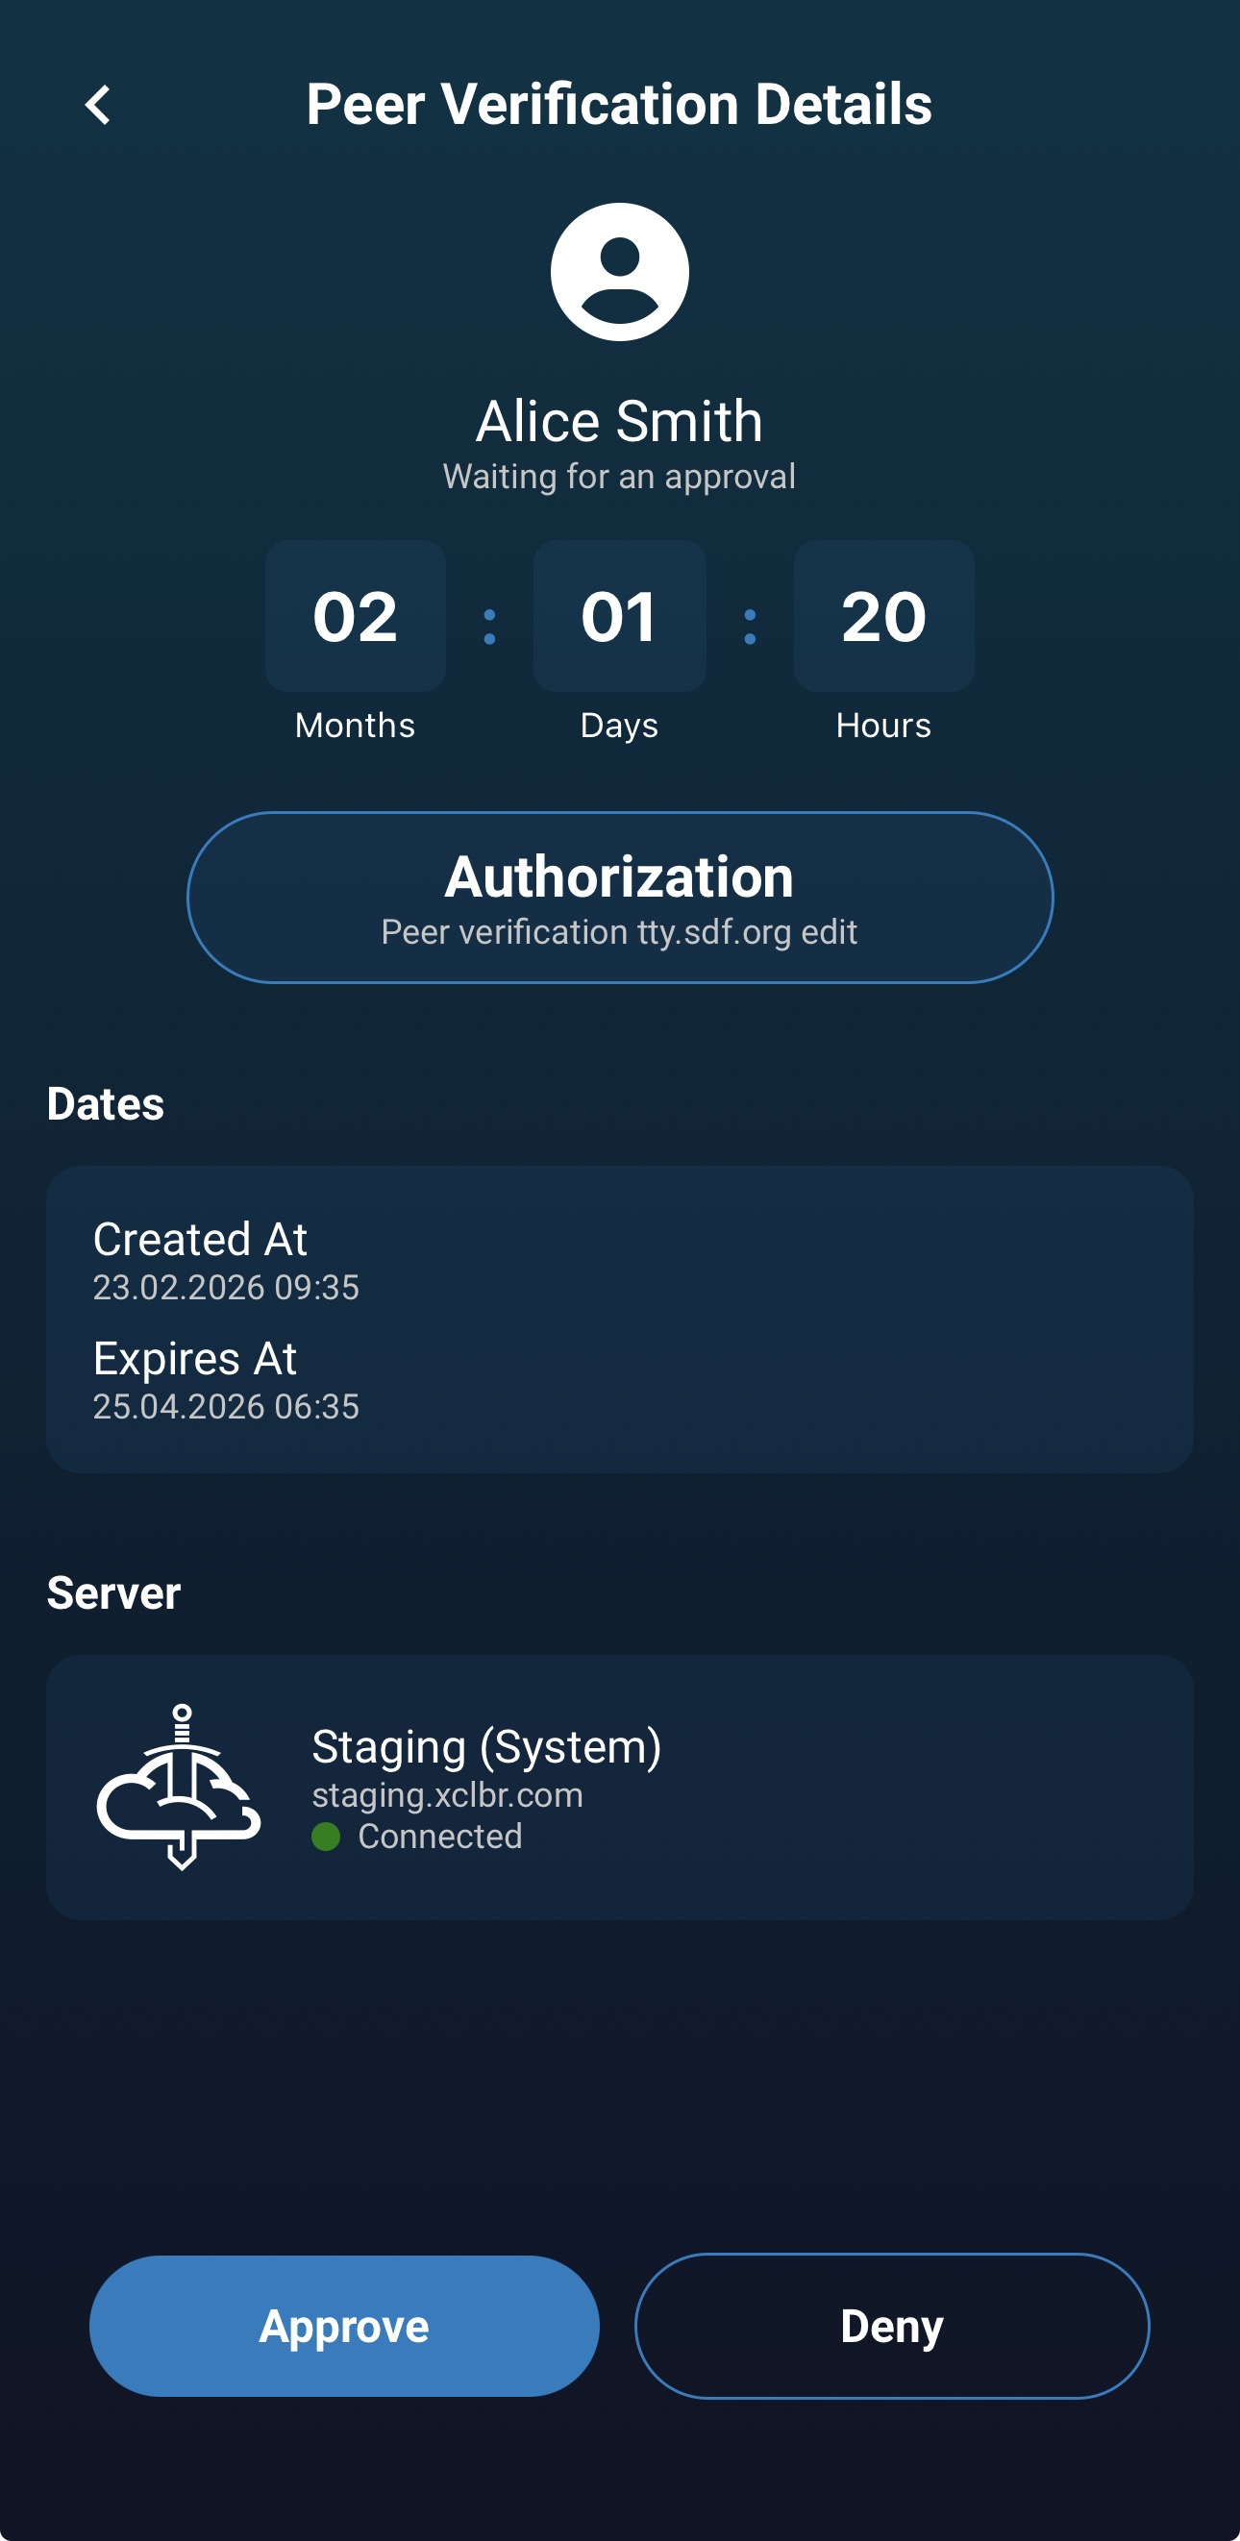Select the Alice Smith name text
1240x2541 pixels.
(619, 421)
